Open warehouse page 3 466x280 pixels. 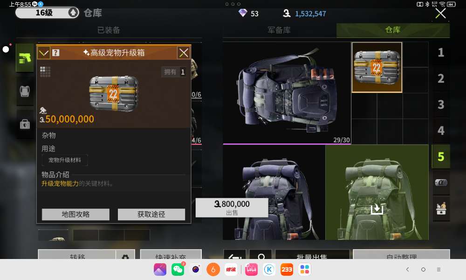(441, 105)
